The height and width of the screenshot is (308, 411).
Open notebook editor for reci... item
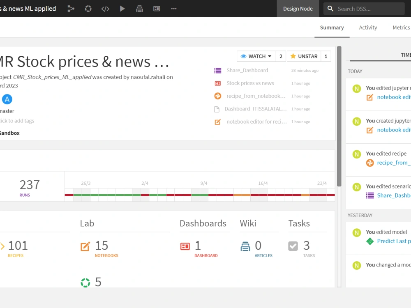point(256,122)
